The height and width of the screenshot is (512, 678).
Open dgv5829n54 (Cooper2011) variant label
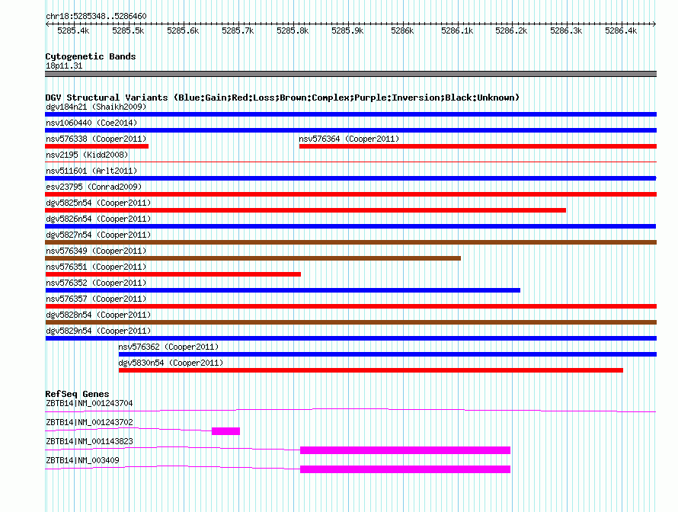pyautogui.click(x=98, y=331)
